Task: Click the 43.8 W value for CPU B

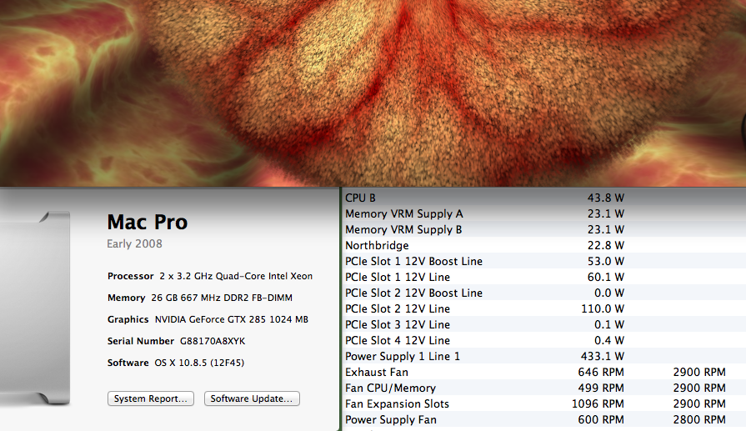Action: [606, 198]
